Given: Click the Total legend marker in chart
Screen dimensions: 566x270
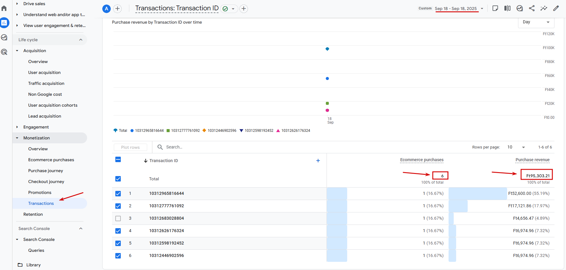Looking at the screenshot, I should (115, 131).
